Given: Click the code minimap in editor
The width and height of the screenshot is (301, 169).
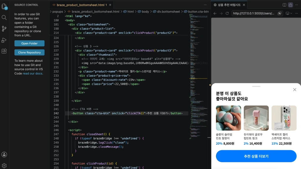Looking at the screenshot, I should (x=198, y=77).
